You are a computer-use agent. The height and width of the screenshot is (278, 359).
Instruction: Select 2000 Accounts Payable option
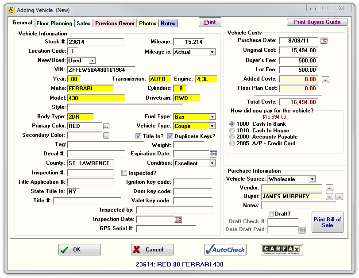pyautogui.click(x=232, y=137)
